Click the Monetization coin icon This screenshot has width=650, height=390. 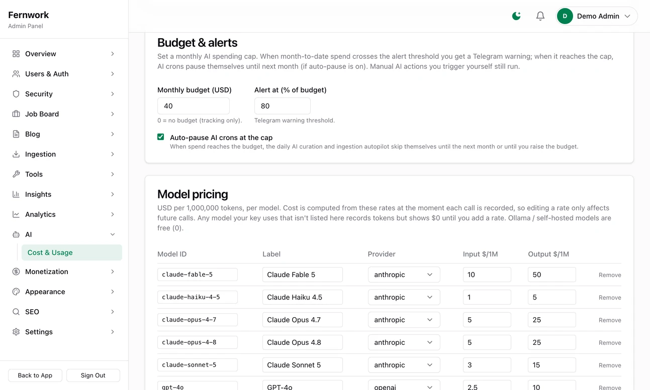[x=16, y=272]
